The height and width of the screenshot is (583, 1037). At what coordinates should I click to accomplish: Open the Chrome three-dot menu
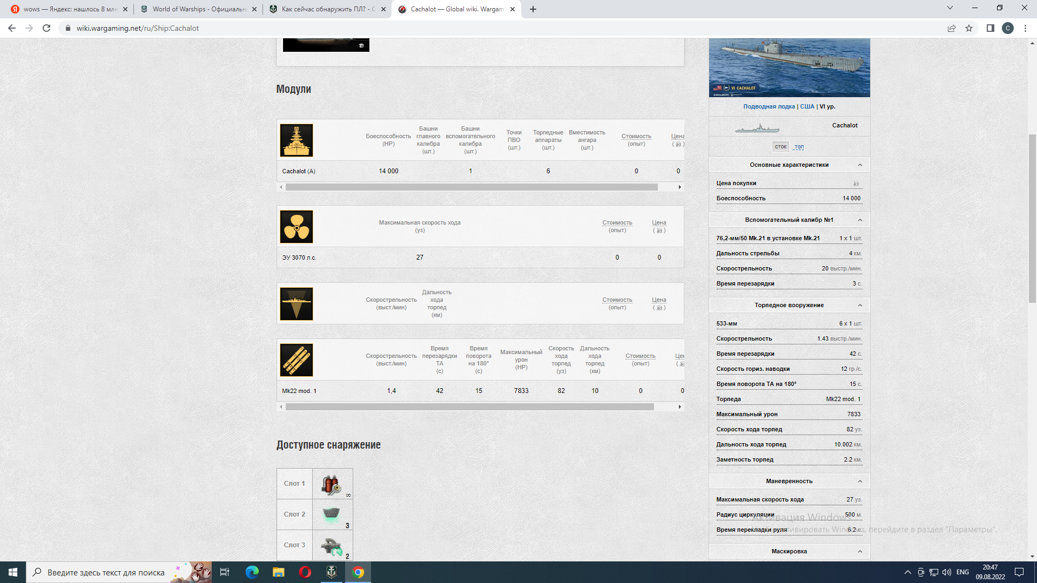pyautogui.click(x=1025, y=28)
